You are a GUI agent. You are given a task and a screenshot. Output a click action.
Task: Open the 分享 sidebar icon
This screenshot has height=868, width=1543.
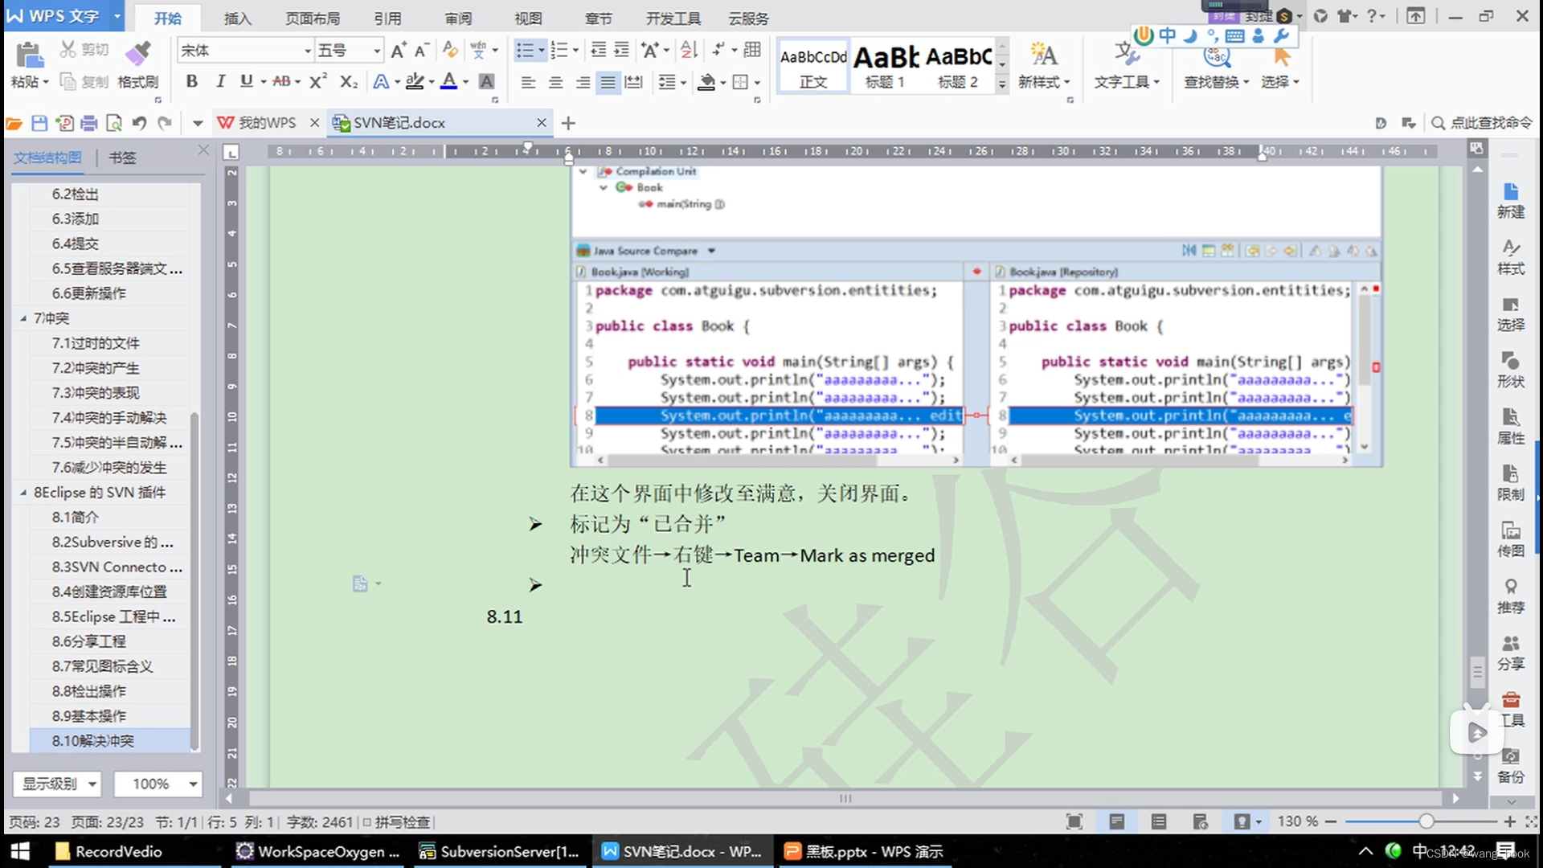1510,653
